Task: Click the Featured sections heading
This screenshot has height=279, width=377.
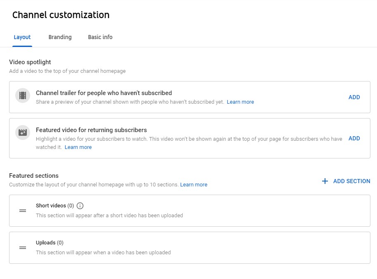Action: [34, 176]
